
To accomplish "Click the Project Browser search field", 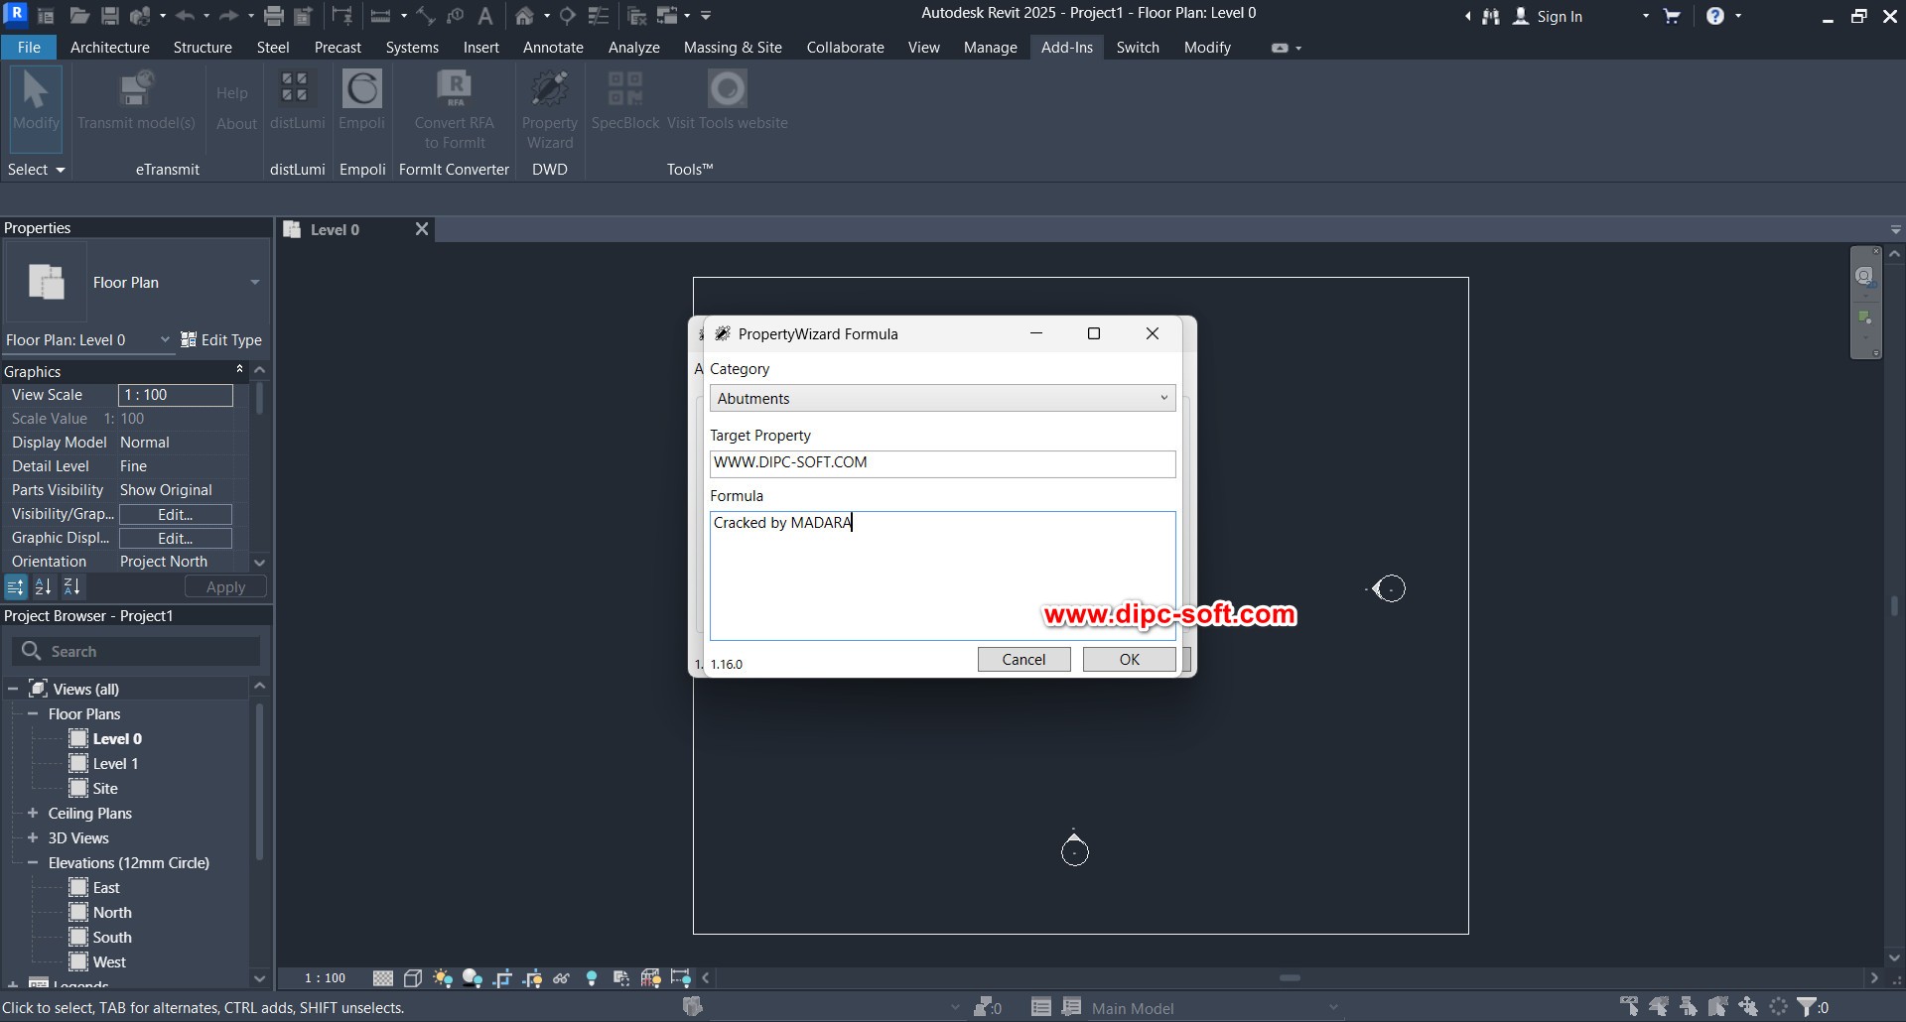I will pyautogui.click(x=137, y=651).
